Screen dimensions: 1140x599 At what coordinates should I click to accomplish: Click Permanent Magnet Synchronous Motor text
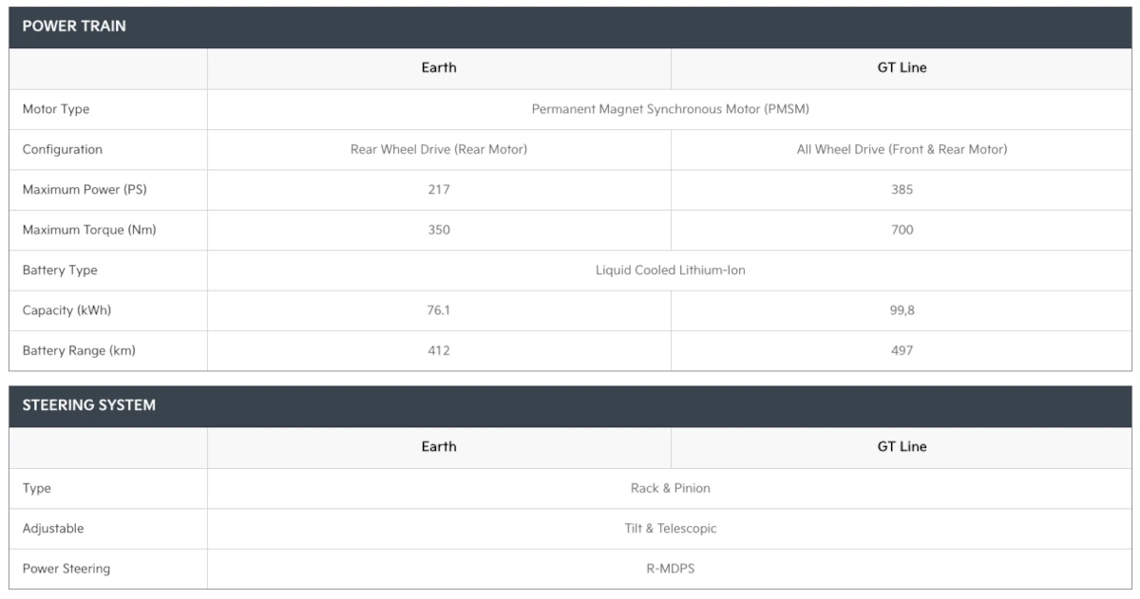click(x=670, y=109)
